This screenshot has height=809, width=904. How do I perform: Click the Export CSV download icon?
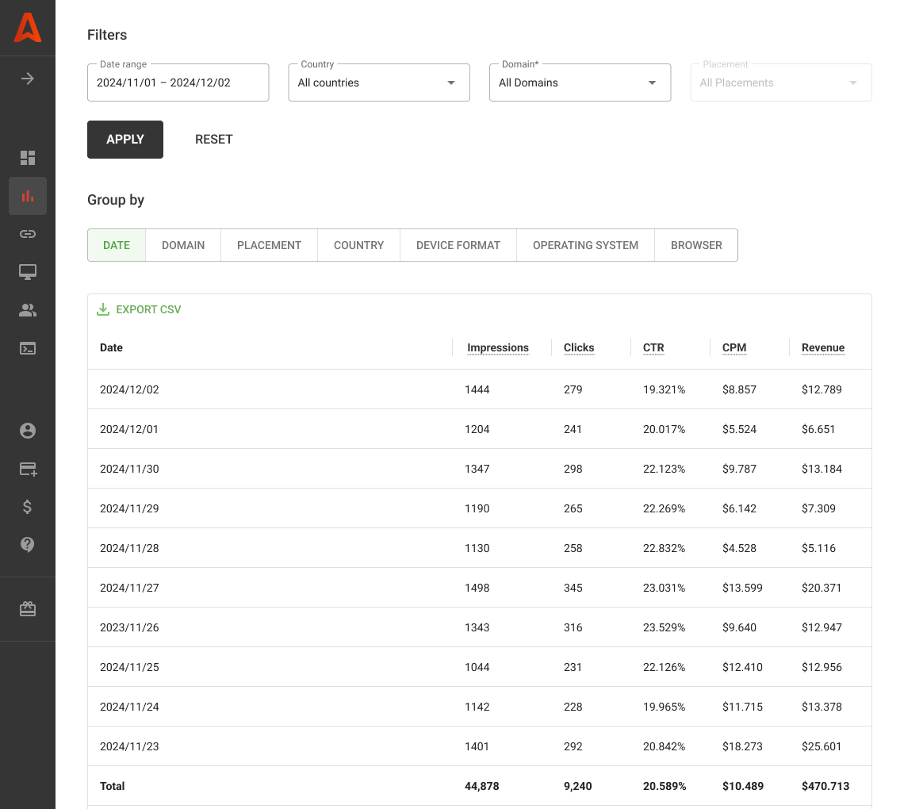click(x=102, y=309)
